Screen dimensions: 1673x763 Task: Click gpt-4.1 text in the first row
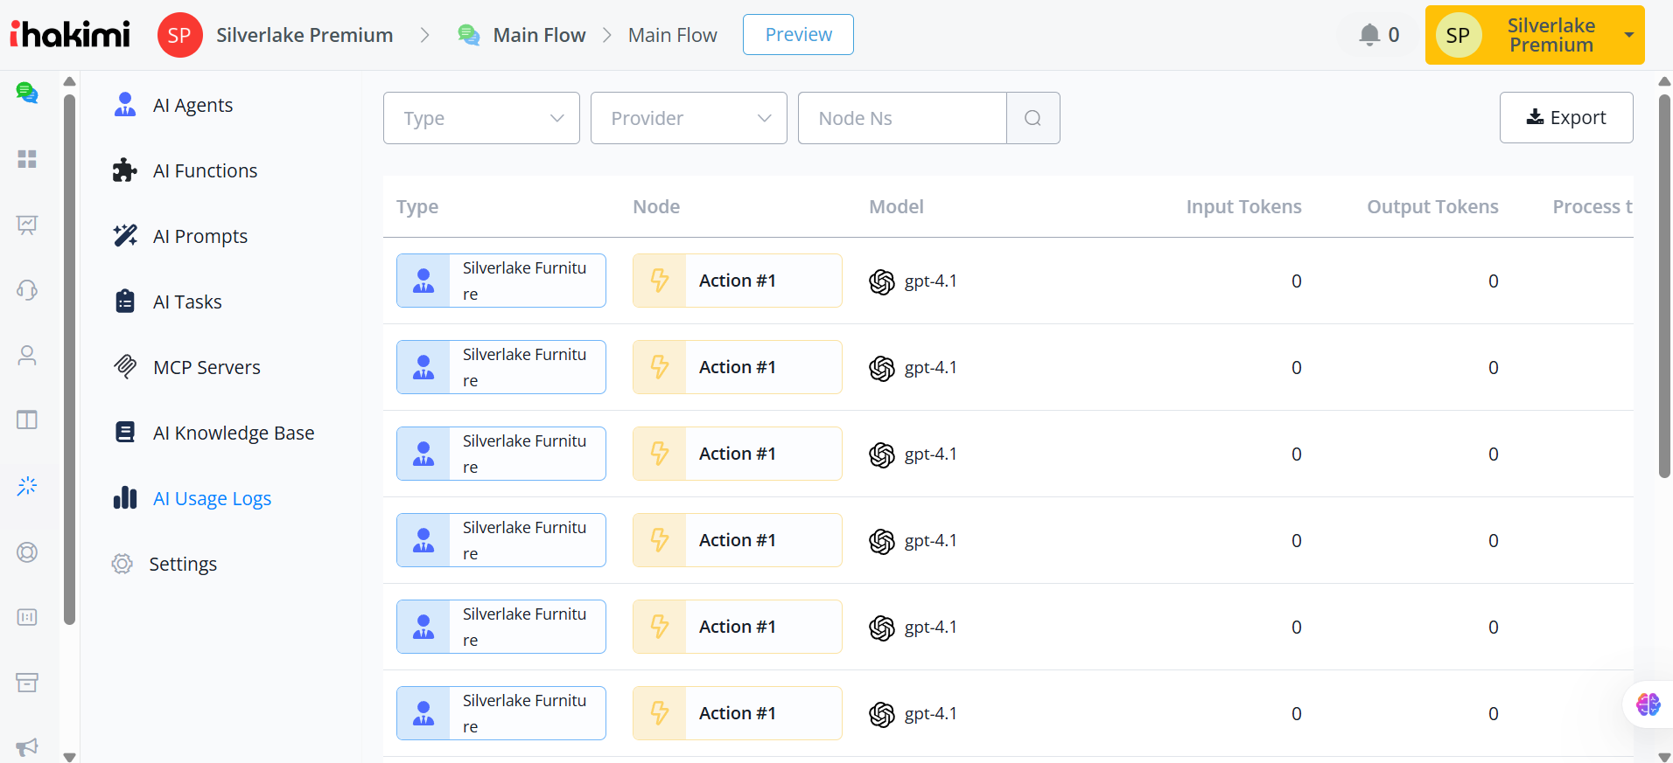click(931, 281)
